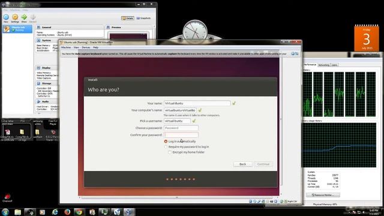Image resolution: width=384 pixels, height=216 pixels.
Task: Click the USB devices status bar icon
Action: (x=259, y=202)
